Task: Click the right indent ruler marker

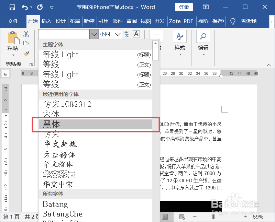Action: pos(221,75)
